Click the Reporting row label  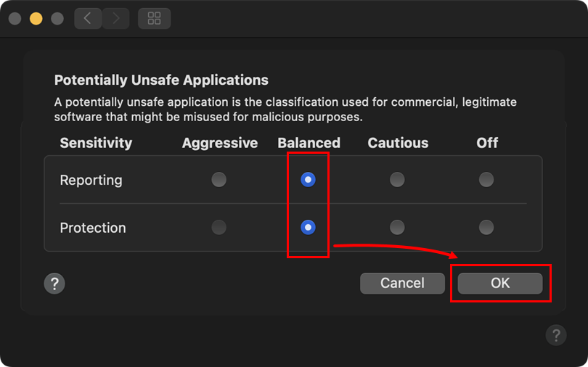point(91,180)
